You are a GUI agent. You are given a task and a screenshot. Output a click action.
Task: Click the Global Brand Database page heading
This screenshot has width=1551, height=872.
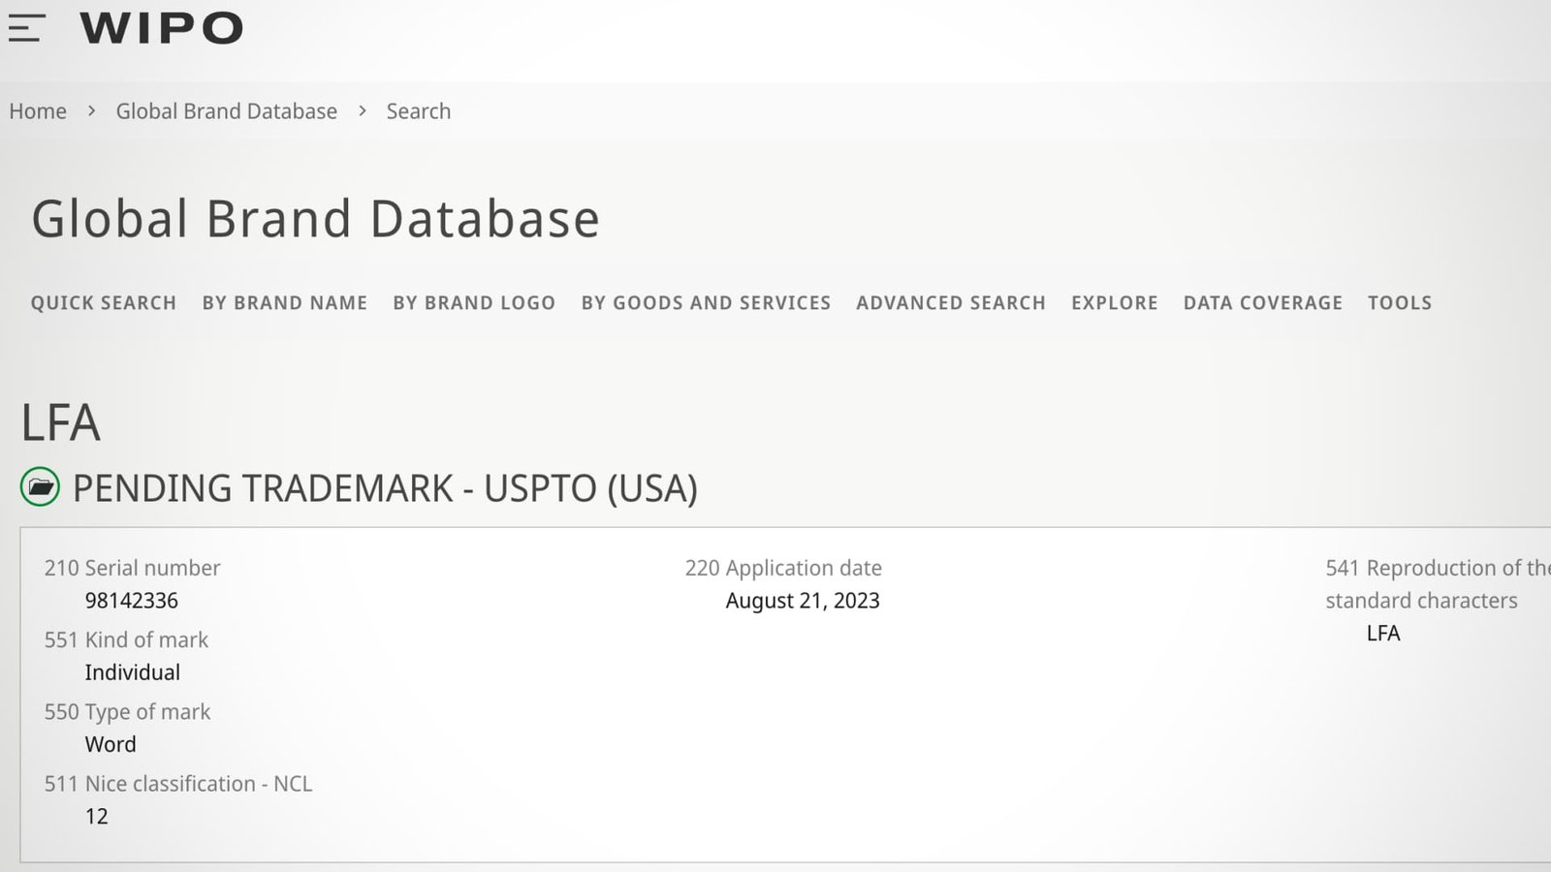(x=316, y=219)
